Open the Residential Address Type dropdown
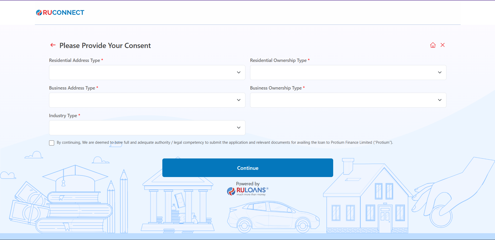Viewport: 495px width, 240px height. point(147,73)
